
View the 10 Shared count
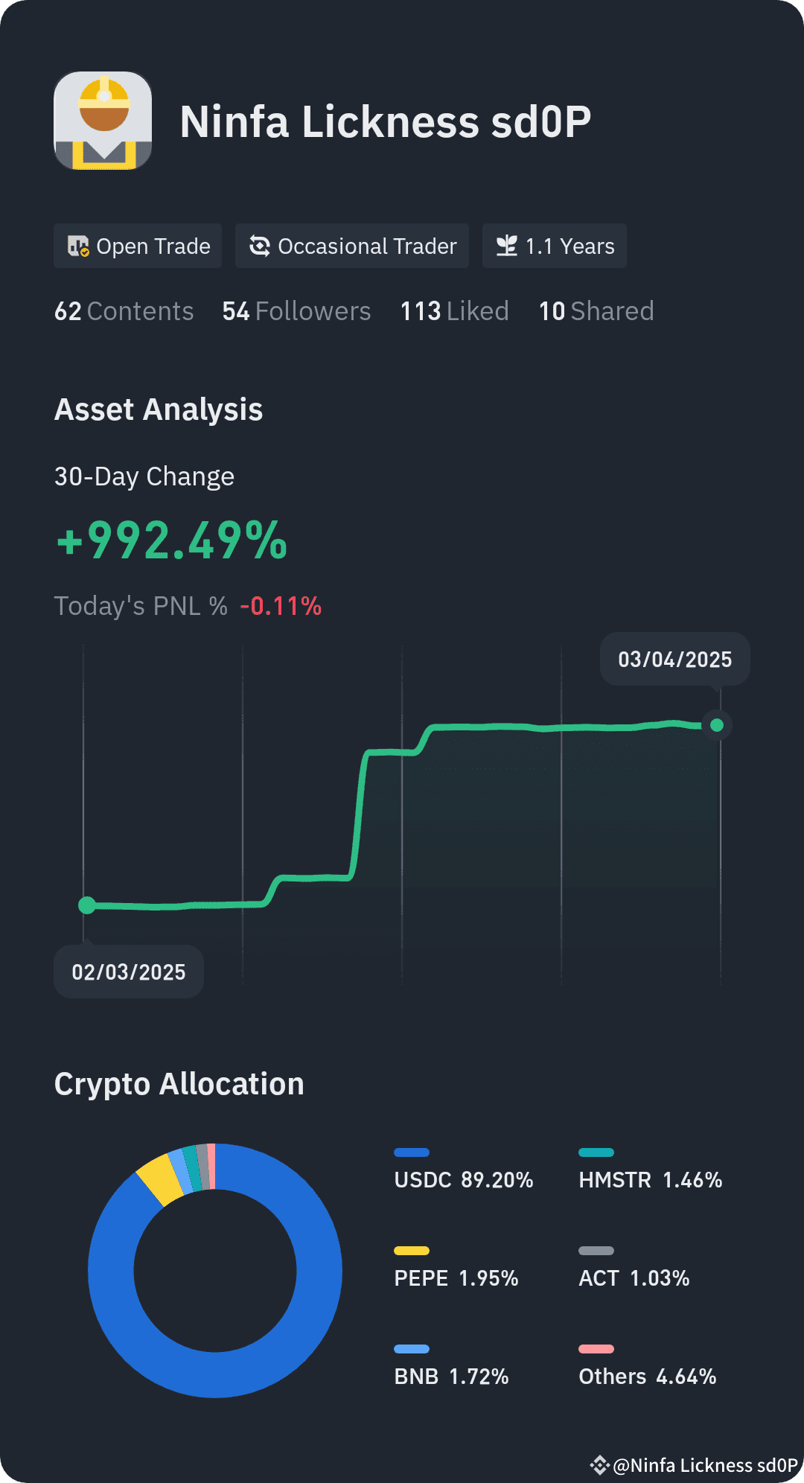(596, 311)
